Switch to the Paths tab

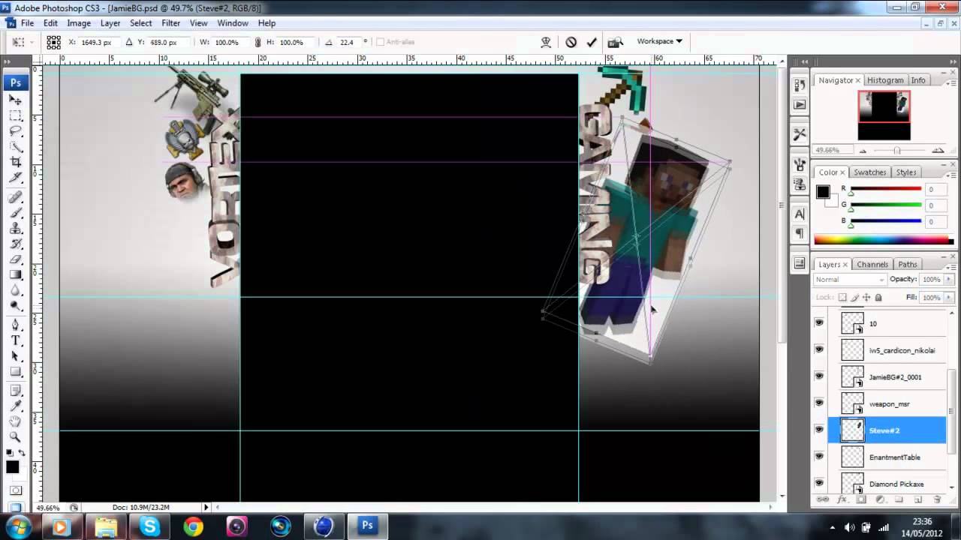(908, 264)
